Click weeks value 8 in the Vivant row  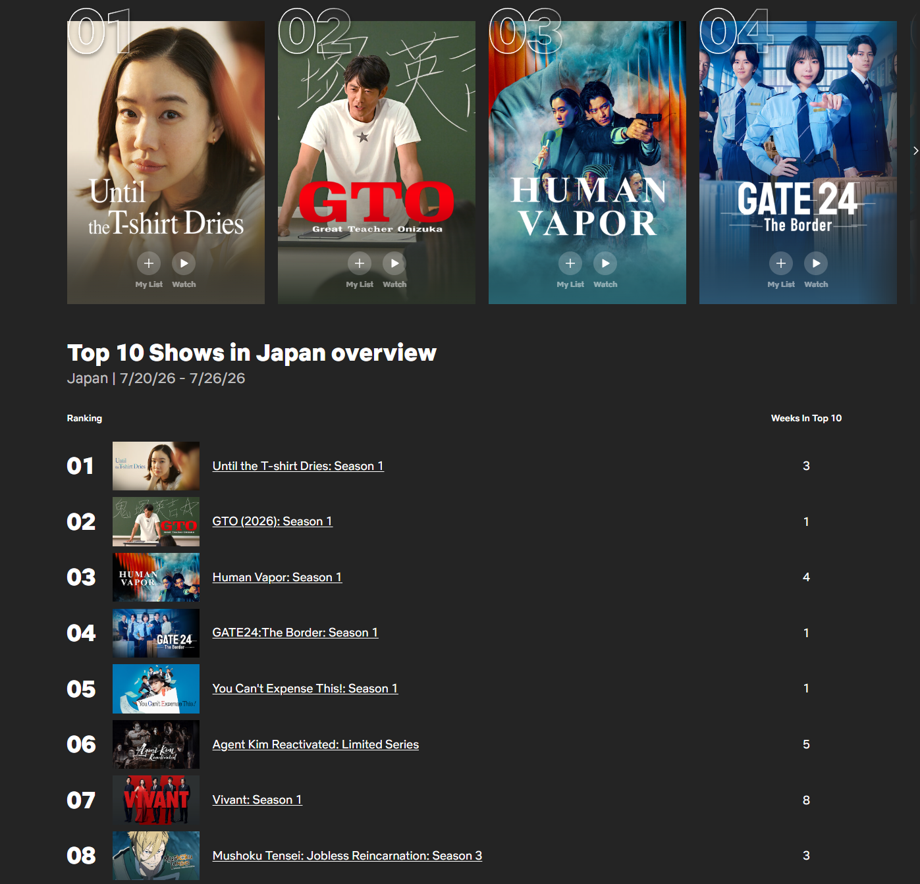pyautogui.click(x=806, y=800)
